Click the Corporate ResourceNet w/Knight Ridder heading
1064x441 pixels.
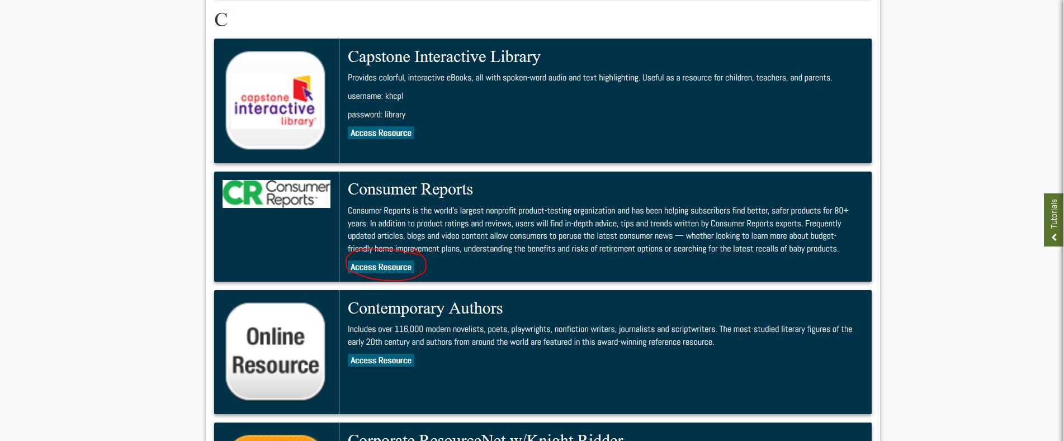[x=485, y=437]
